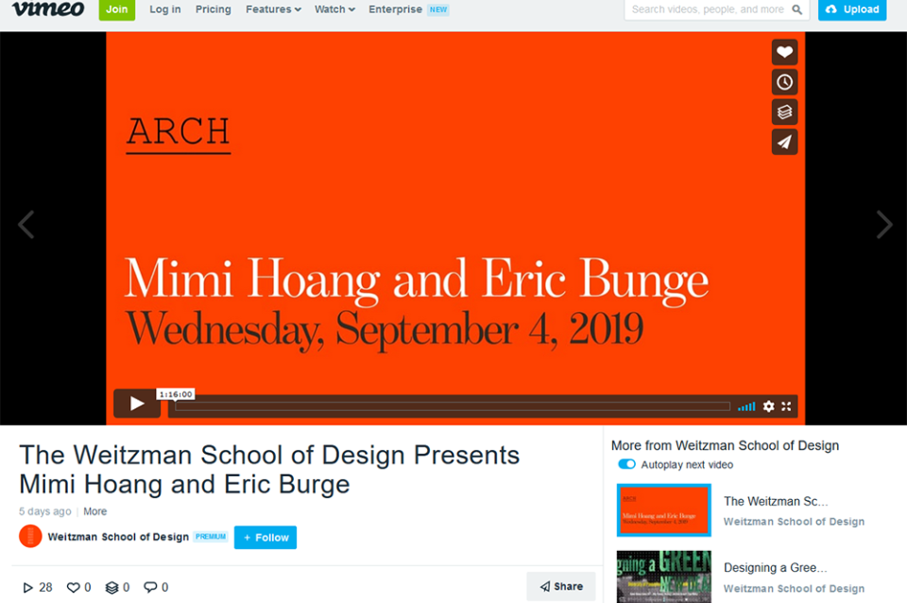This screenshot has width=907, height=603.
Task: Expand the Features dropdown menu
Action: click(273, 9)
